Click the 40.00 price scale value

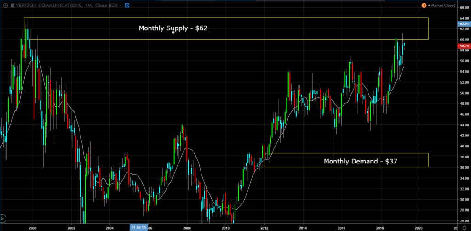click(464, 146)
